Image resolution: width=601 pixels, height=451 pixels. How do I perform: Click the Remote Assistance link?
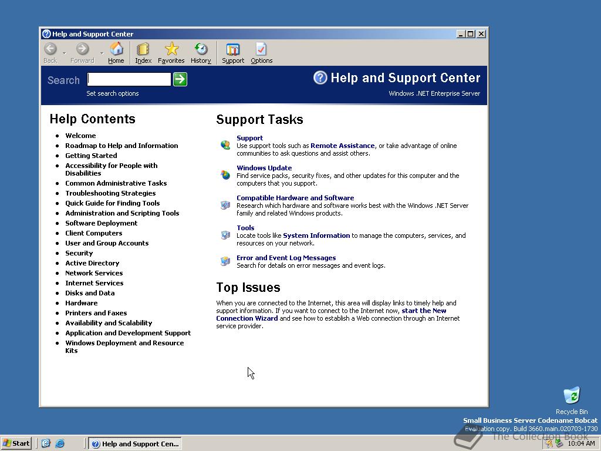(342, 146)
